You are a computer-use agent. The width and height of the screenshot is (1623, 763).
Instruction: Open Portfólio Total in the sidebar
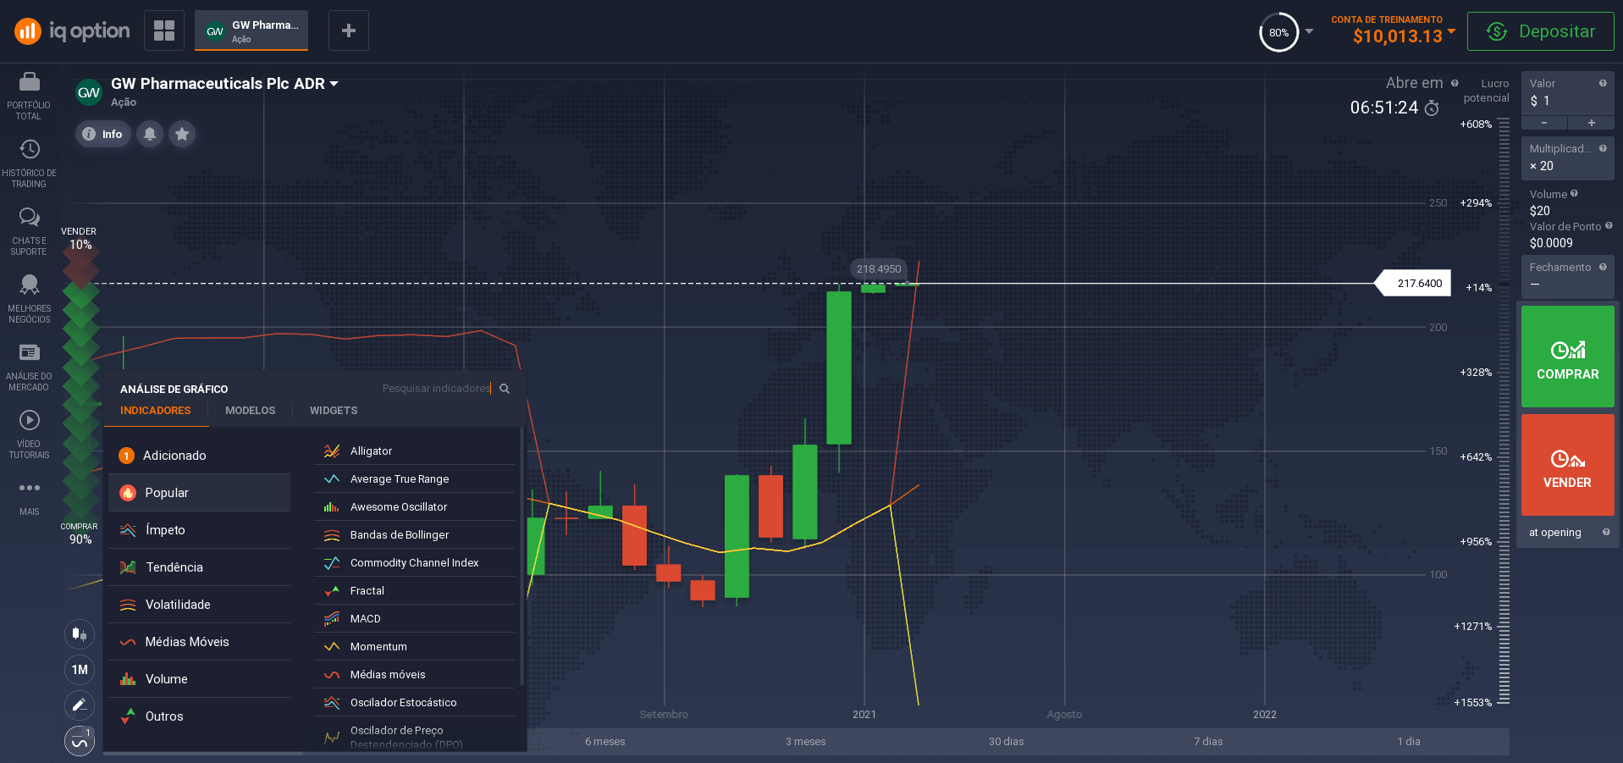[29, 97]
